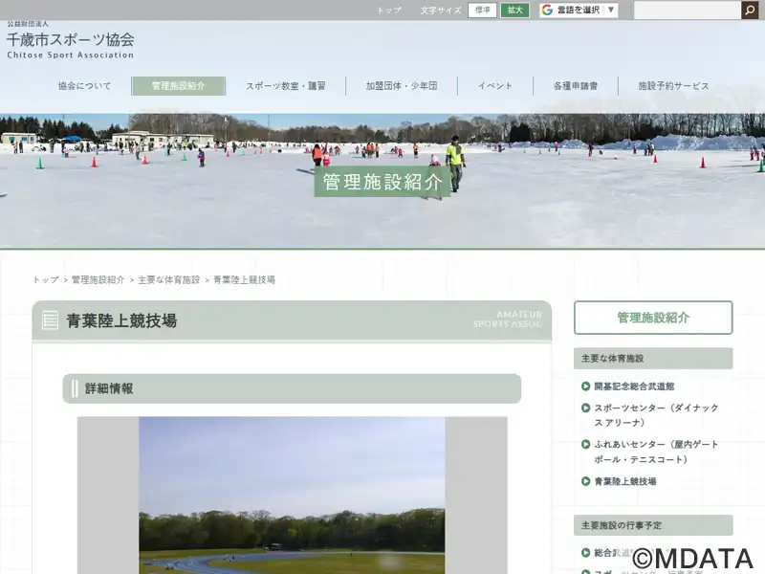Click the 主要な体育施設 breadcrumb link
The width and height of the screenshot is (765, 574).
[168, 280]
